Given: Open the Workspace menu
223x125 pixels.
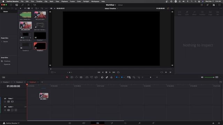Looking at the screenshot, I should [x=95, y=1].
